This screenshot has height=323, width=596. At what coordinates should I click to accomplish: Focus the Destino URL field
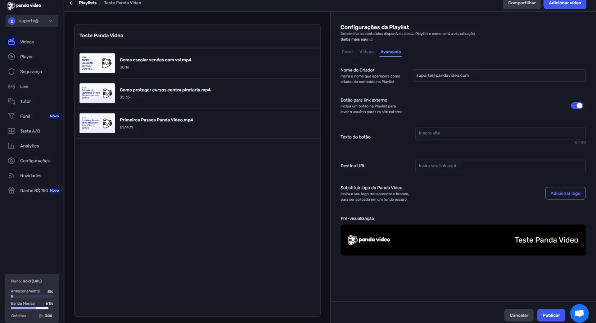(500, 166)
